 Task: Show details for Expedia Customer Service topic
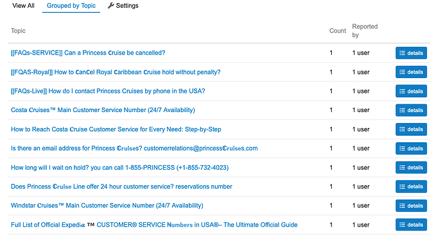coord(411,225)
